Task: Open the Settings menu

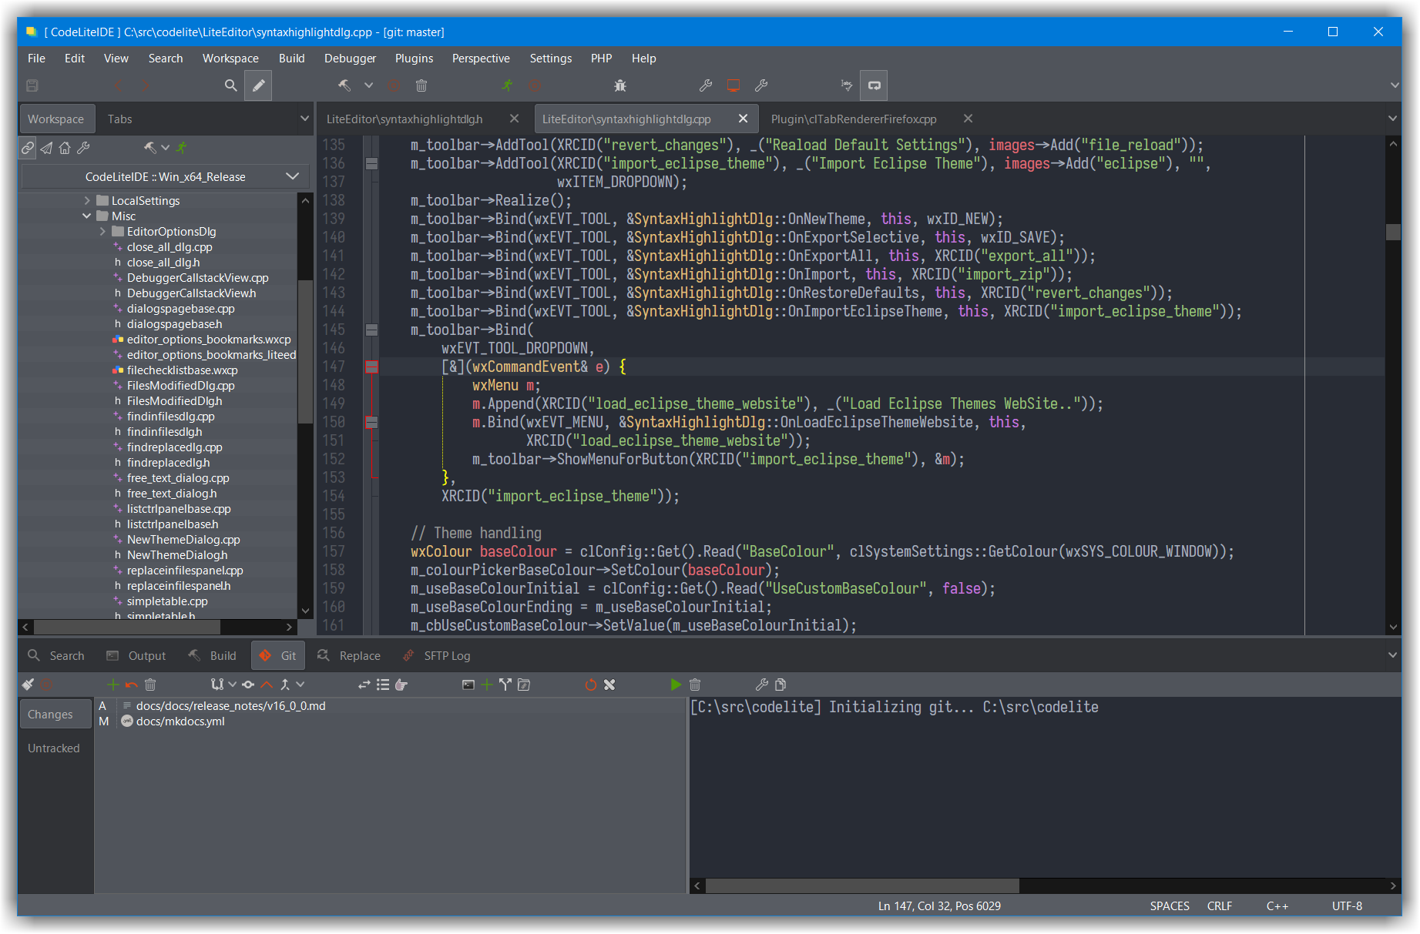Action: 550,58
